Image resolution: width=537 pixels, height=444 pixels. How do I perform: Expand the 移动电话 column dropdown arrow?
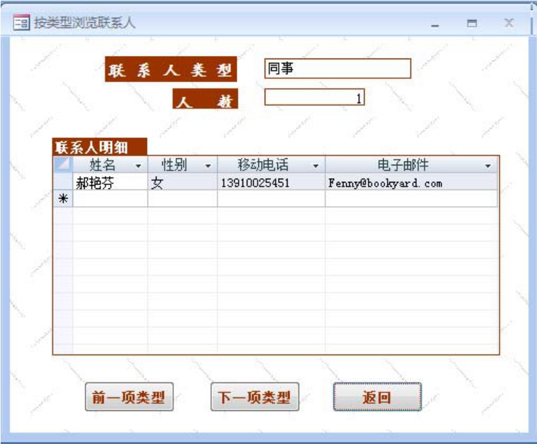(316, 165)
